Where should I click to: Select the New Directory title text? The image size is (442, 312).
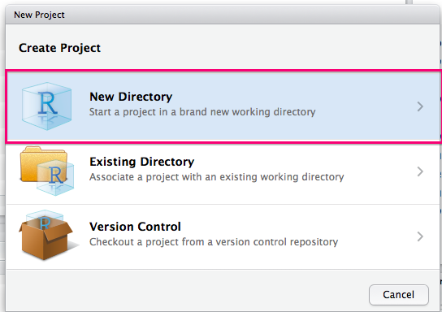[x=131, y=97]
